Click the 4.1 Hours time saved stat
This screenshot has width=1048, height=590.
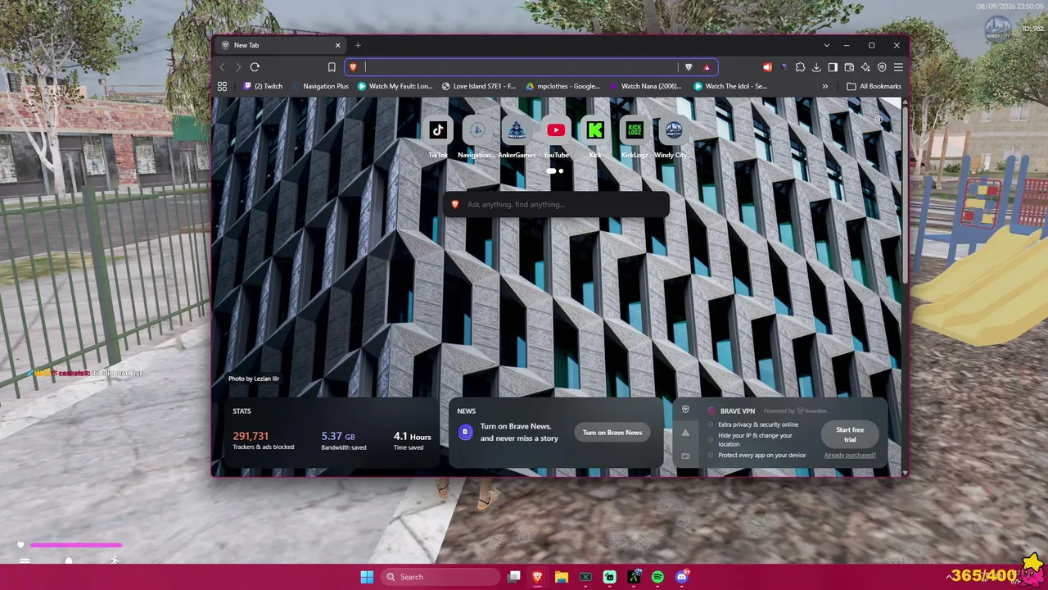(412, 441)
